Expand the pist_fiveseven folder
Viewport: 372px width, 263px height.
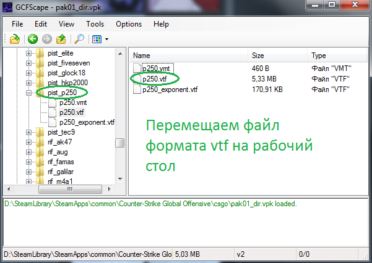(28, 63)
